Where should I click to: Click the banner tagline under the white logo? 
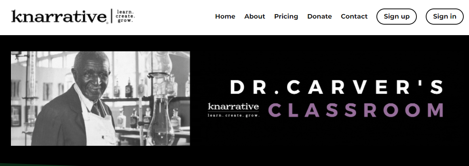click(234, 115)
